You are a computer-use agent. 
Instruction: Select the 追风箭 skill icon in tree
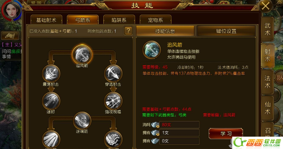click(82, 55)
